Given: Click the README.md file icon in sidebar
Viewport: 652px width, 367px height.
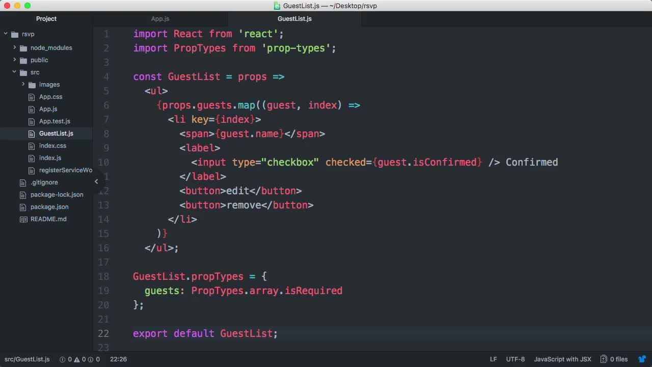Looking at the screenshot, I should pos(24,219).
